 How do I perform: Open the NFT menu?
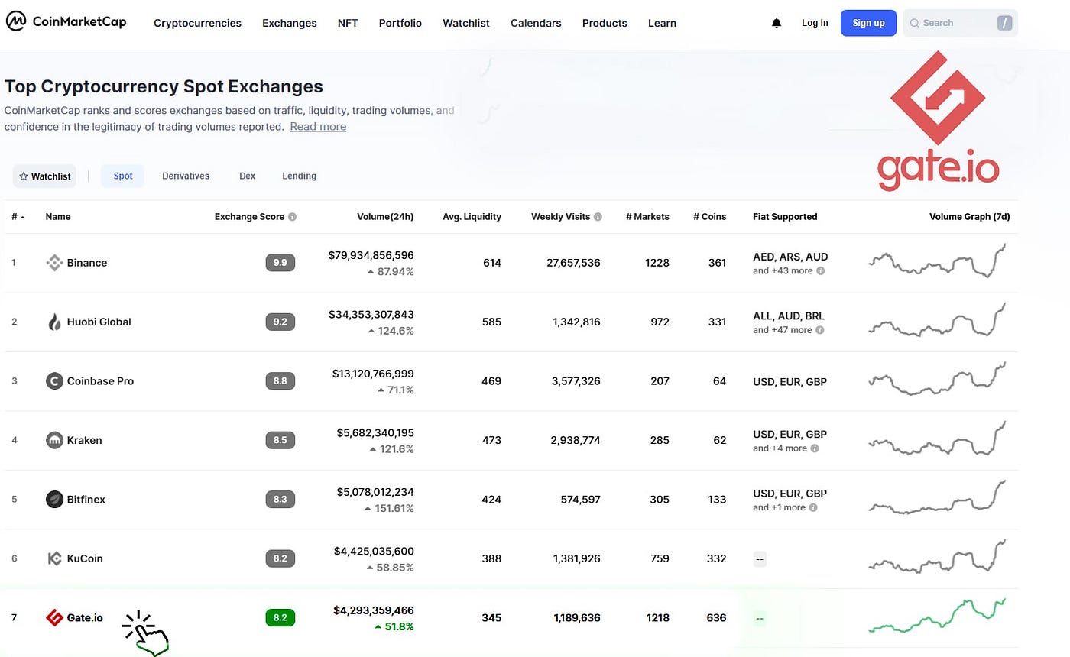click(x=348, y=23)
